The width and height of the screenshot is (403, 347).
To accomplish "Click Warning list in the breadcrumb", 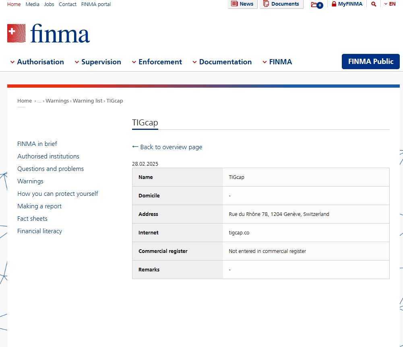I will (x=87, y=101).
